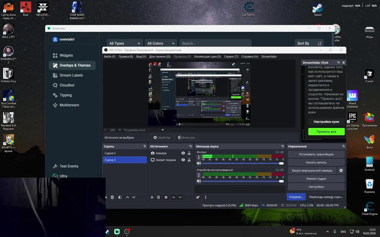Open Настройки куки in chat dock

326,122
